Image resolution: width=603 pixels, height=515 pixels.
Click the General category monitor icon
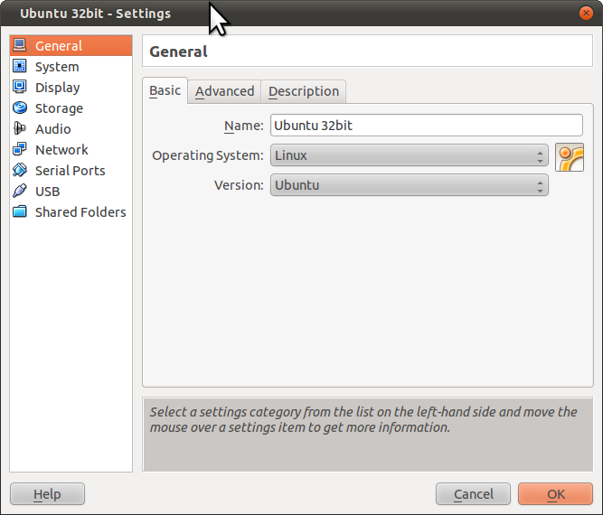click(x=20, y=45)
